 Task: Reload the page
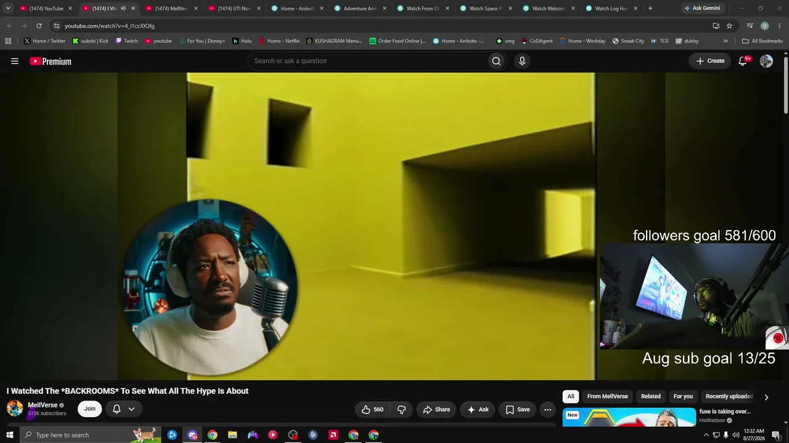(39, 26)
